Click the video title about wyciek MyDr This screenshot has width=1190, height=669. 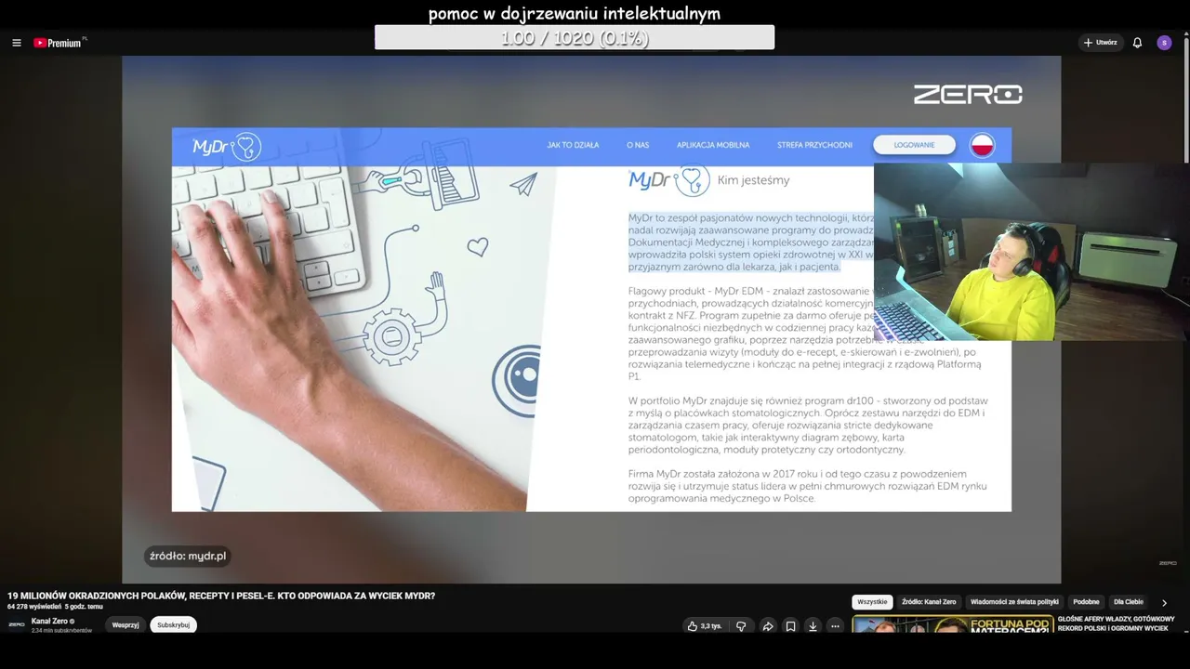[221, 596]
